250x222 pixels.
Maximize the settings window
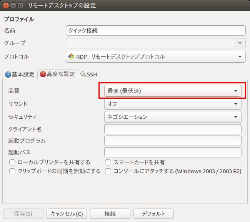point(20,6)
